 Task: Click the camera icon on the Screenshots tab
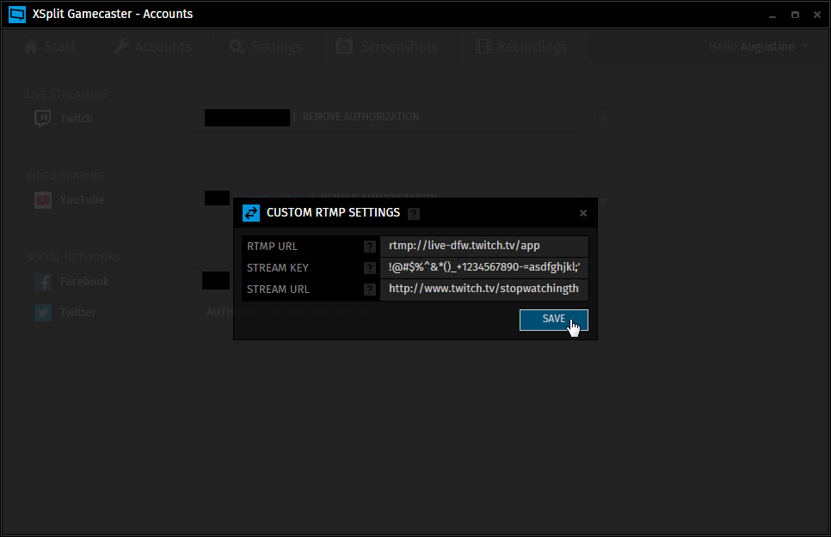click(344, 46)
